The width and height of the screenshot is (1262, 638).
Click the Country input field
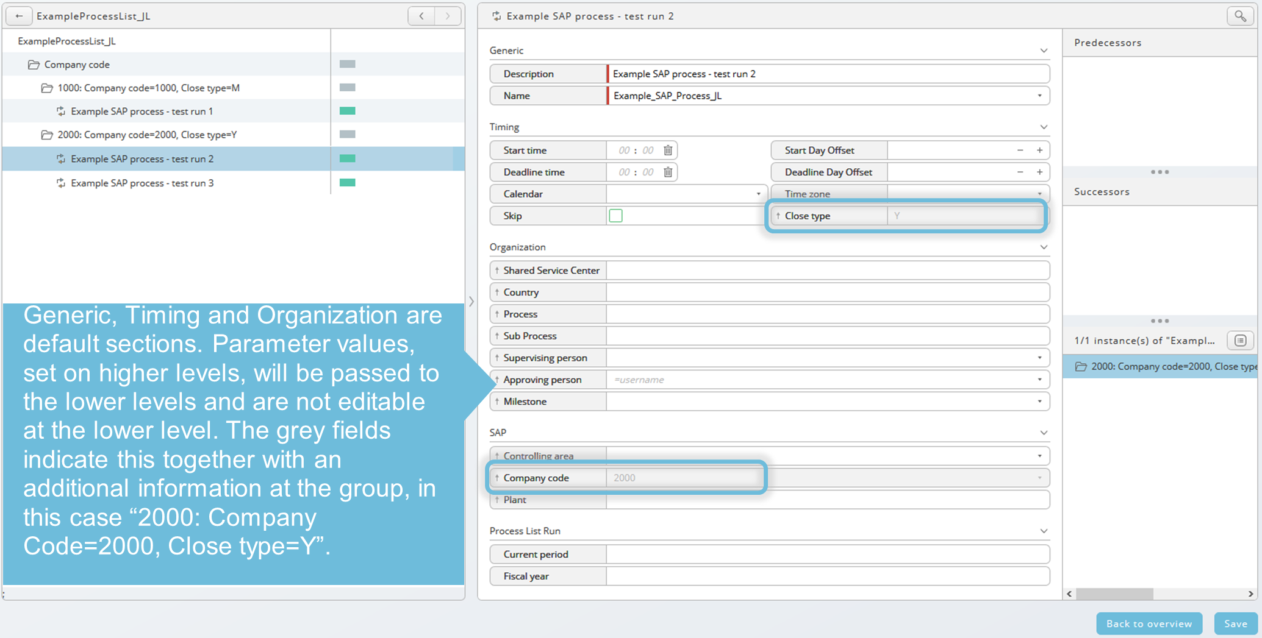click(x=828, y=292)
